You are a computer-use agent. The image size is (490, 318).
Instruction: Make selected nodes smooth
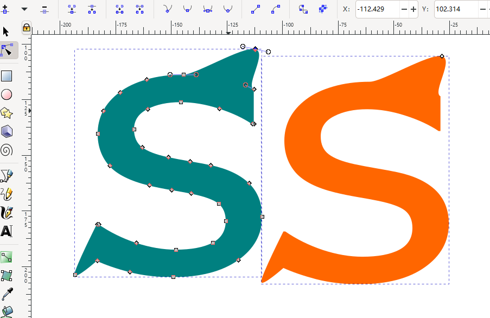(188, 9)
